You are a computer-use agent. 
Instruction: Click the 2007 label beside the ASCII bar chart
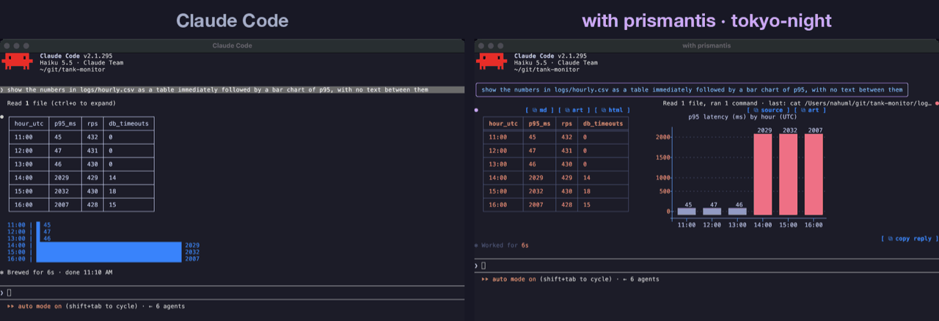(193, 259)
